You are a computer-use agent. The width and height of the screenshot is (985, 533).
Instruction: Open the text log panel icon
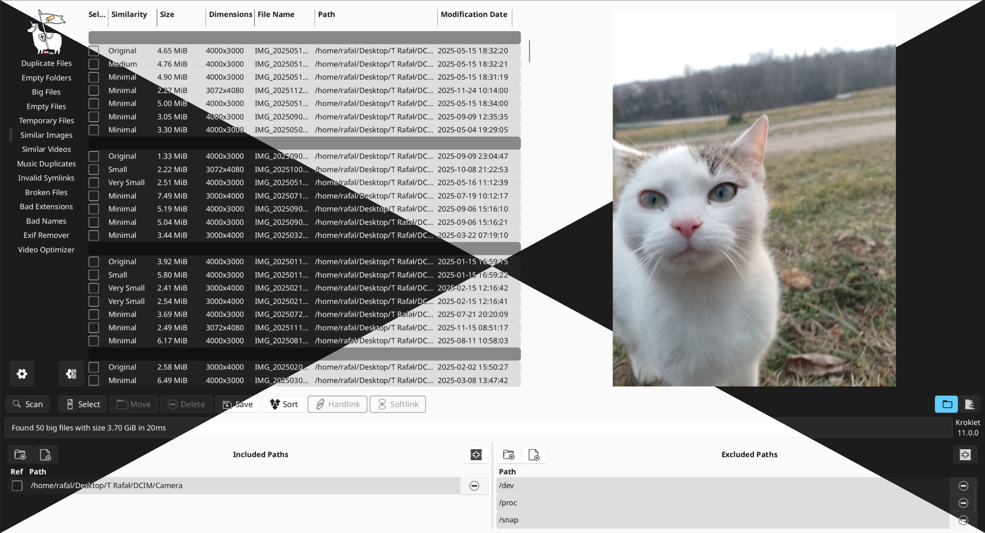969,404
